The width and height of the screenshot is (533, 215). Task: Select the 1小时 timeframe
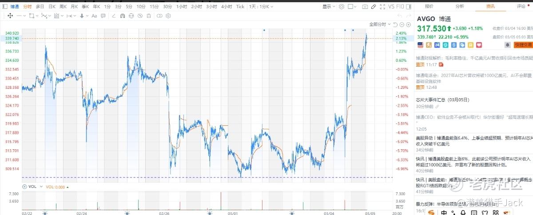[x=181, y=7]
